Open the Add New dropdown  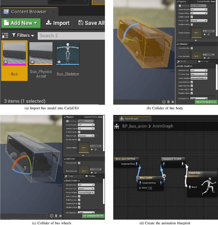coord(21,23)
